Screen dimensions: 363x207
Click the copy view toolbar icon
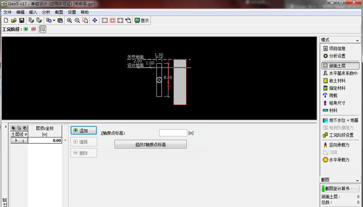pos(49,20)
